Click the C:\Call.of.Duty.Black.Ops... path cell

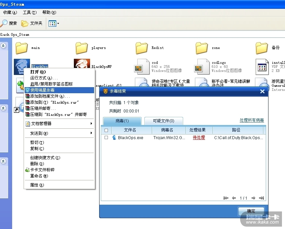point(238,137)
